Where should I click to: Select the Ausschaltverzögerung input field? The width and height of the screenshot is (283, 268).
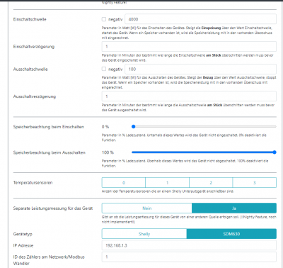(189, 96)
